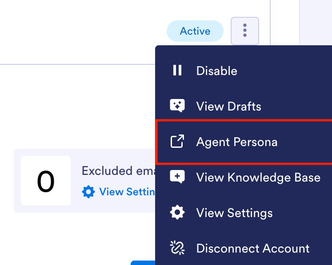Click the Active status badge

point(195,31)
